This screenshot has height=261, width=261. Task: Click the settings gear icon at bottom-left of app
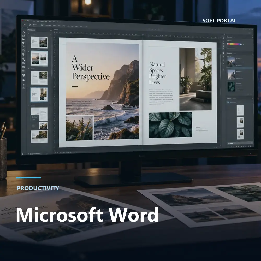(23, 154)
